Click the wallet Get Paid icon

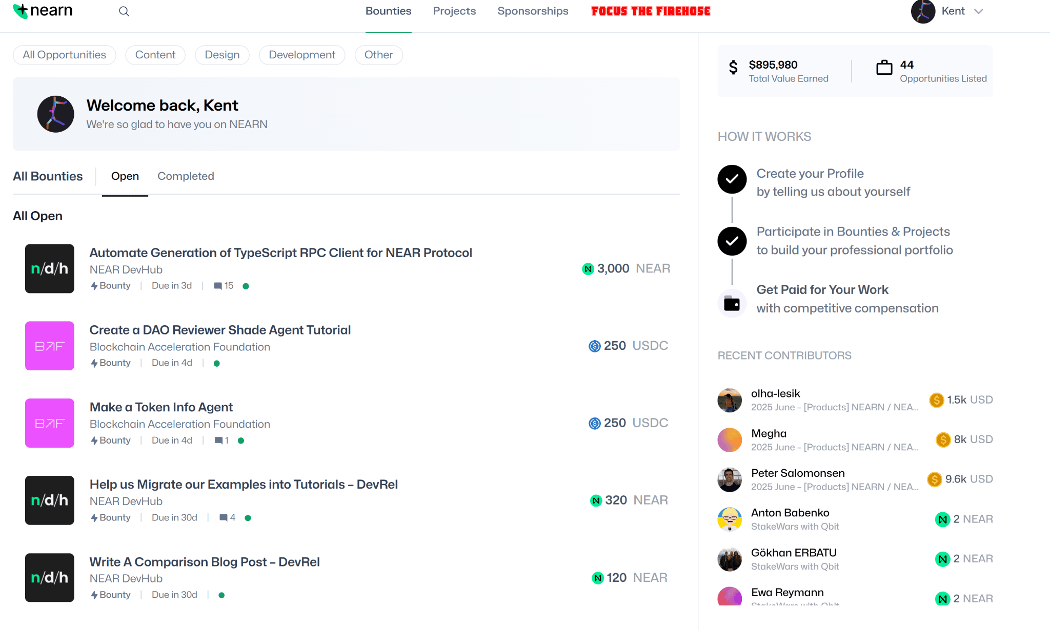732,304
